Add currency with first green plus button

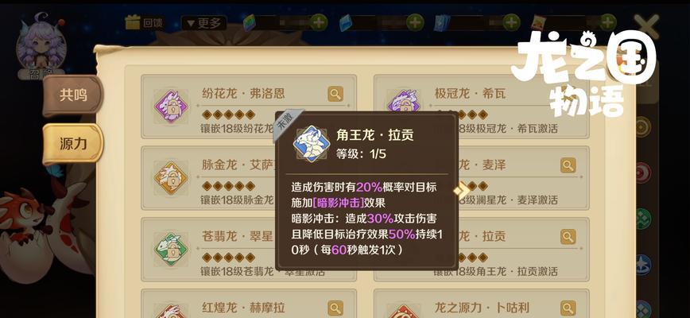pyautogui.click(x=319, y=22)
